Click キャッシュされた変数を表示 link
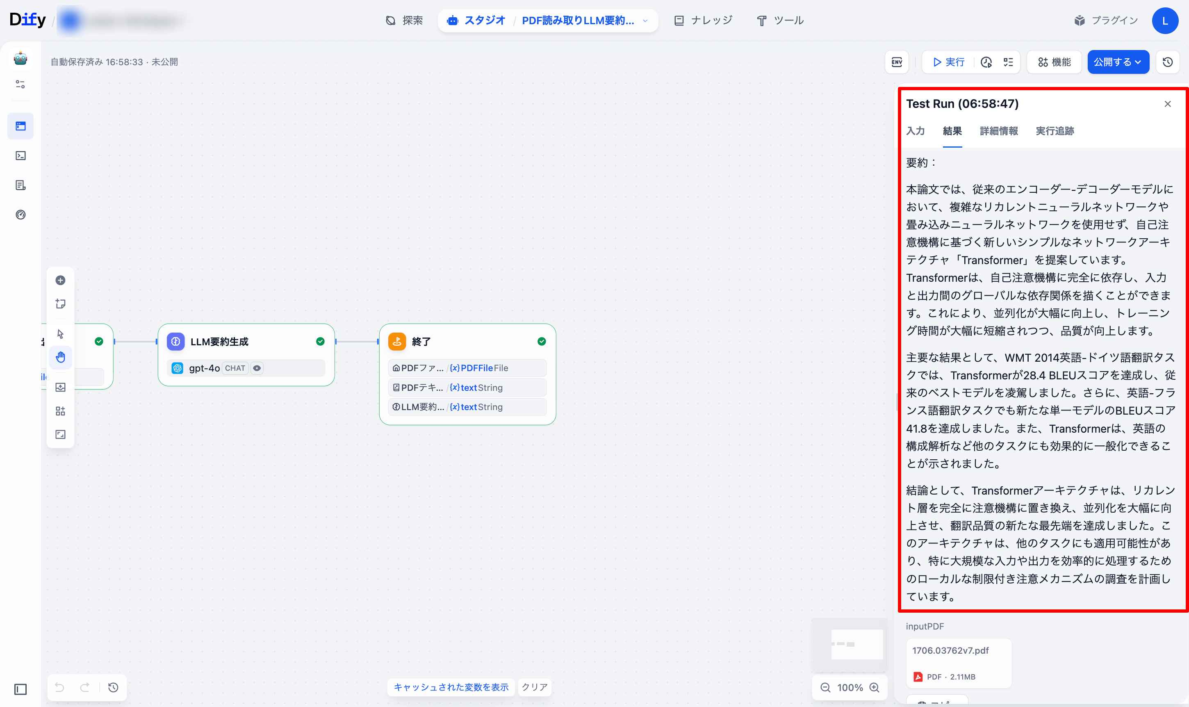Viewport: 1189px width, 707px height. (x=451, y=687)
